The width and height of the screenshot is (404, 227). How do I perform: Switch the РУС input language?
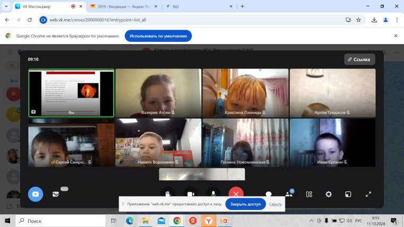click(358, 221)
